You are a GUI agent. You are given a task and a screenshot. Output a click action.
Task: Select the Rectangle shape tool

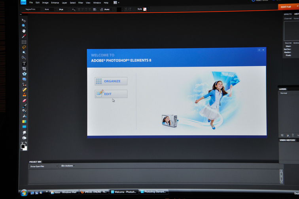point(24,127)
